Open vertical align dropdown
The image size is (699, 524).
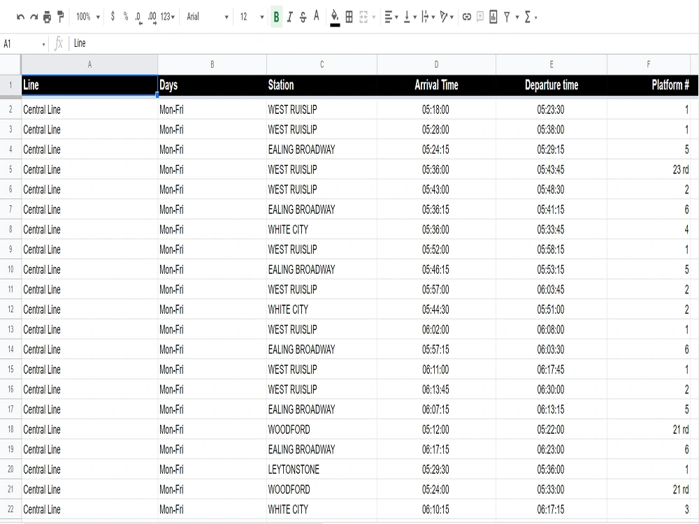point(409,17)
